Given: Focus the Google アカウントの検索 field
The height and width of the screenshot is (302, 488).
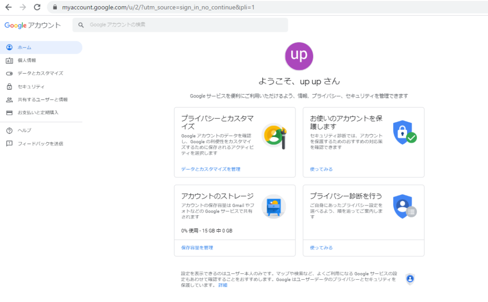Looking at the screenshot, I should click(x=180, y=25).
